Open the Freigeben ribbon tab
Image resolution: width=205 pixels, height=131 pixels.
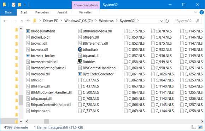(42, 12)
